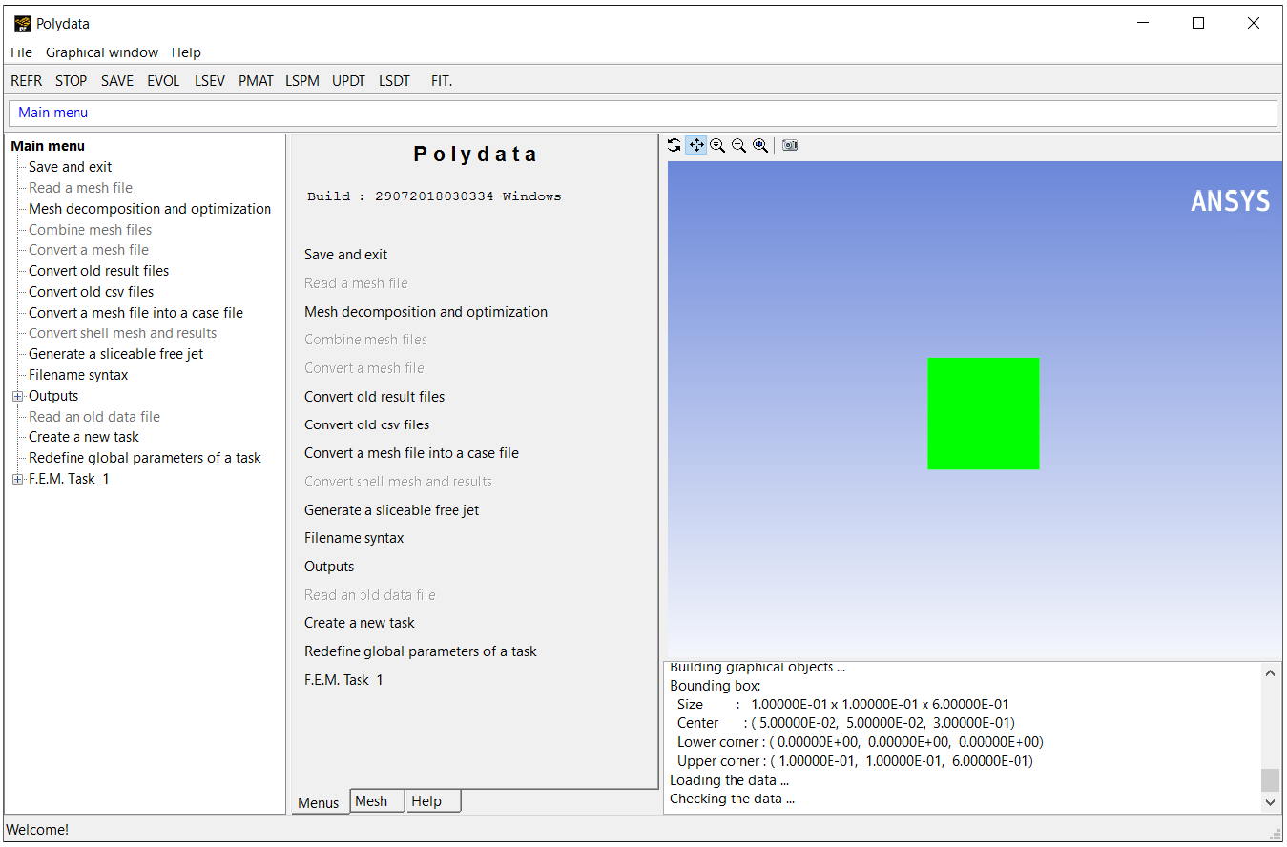Select Outputs label in the tree
The image size is (1287, 847).
pos(53,396)
